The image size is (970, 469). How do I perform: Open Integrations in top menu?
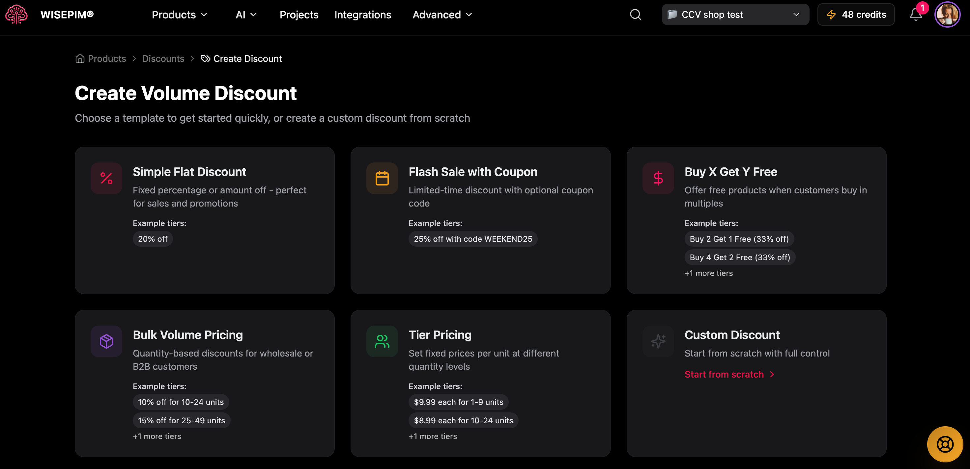[363, 15]
